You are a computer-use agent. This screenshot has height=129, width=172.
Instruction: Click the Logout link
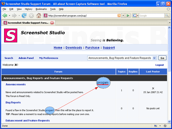tap(159, 65)
